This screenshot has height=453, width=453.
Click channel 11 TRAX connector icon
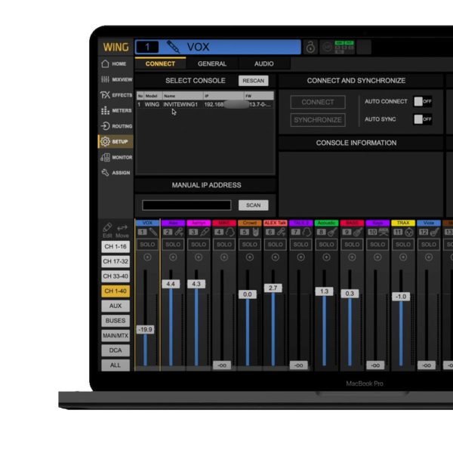pos(409,232)
